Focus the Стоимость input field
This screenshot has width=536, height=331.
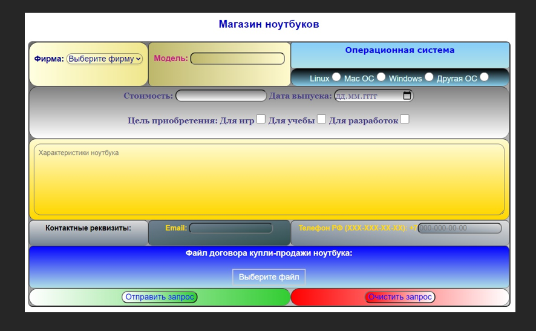click(x=221, y=96)
